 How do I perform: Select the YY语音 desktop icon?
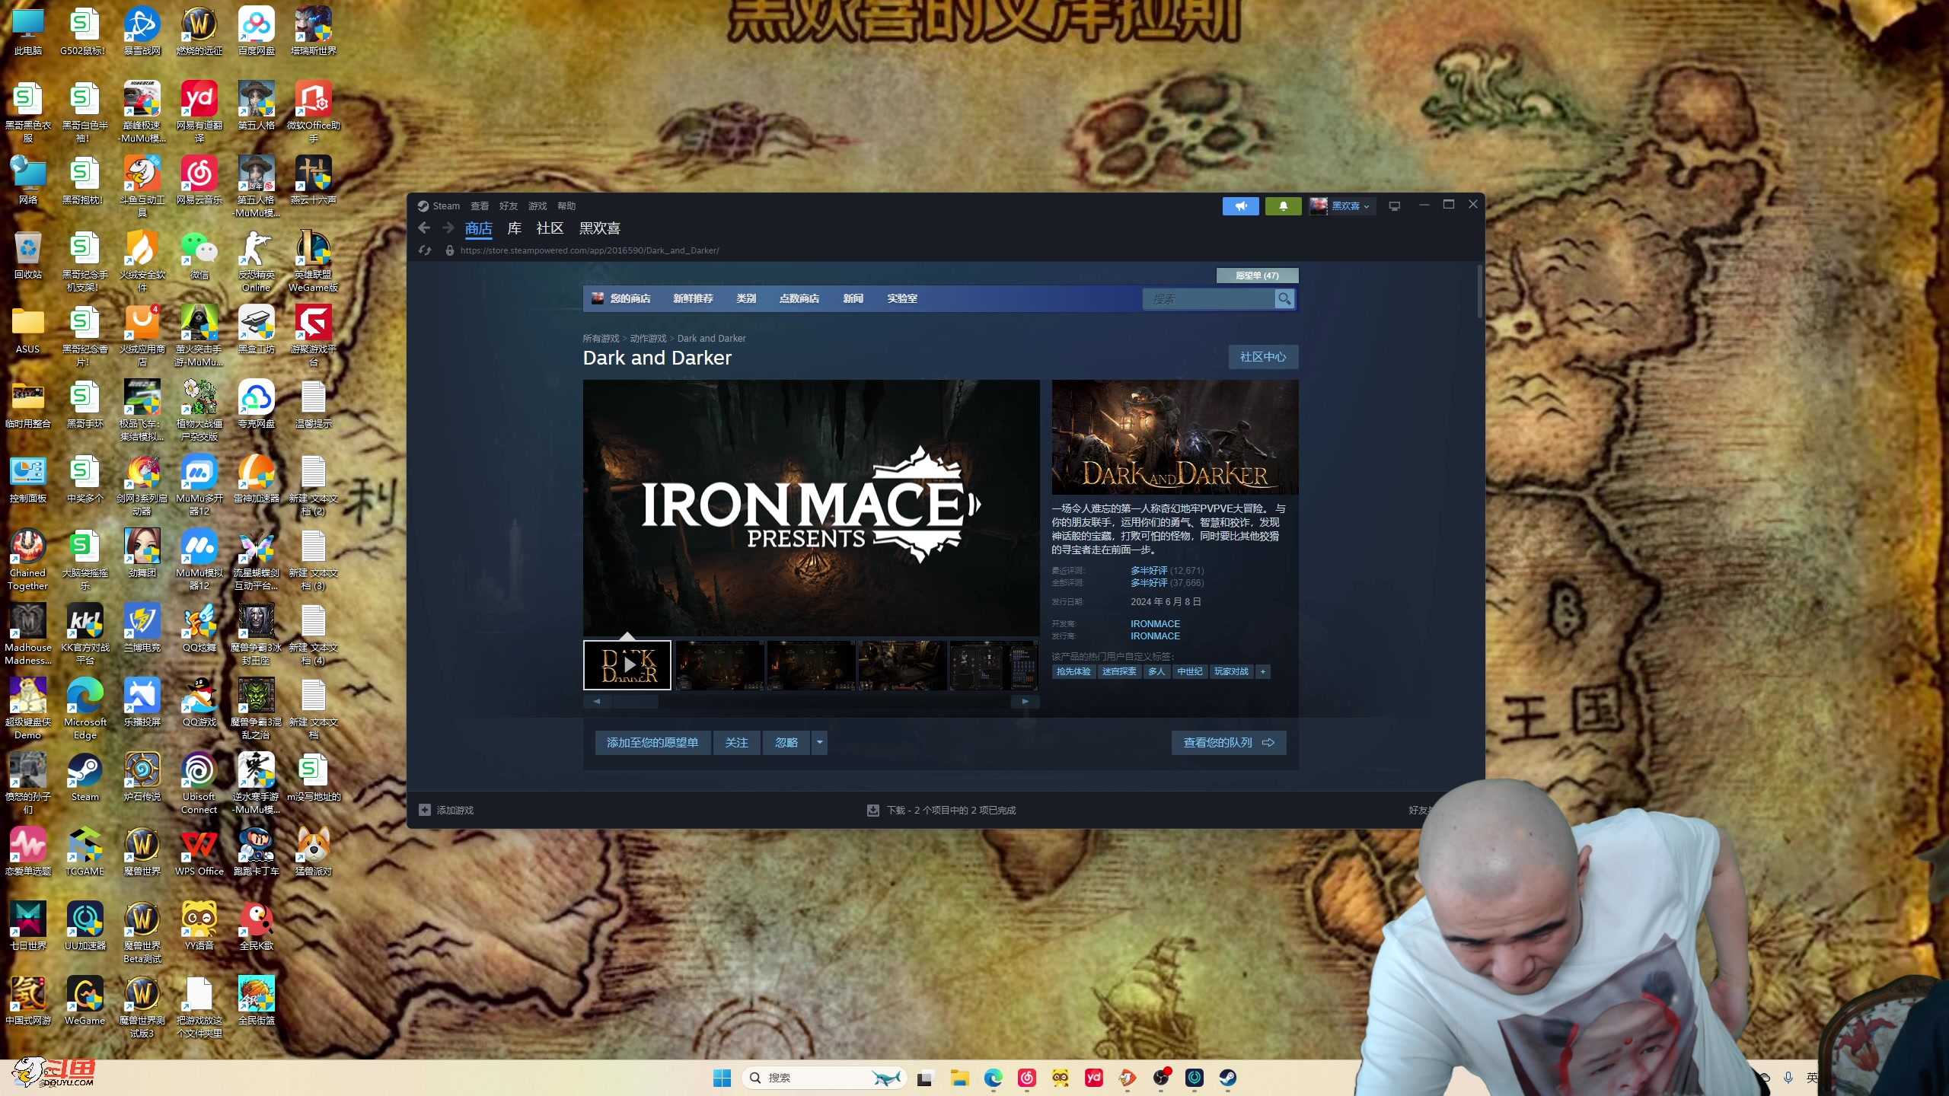(x=199, y=926)
